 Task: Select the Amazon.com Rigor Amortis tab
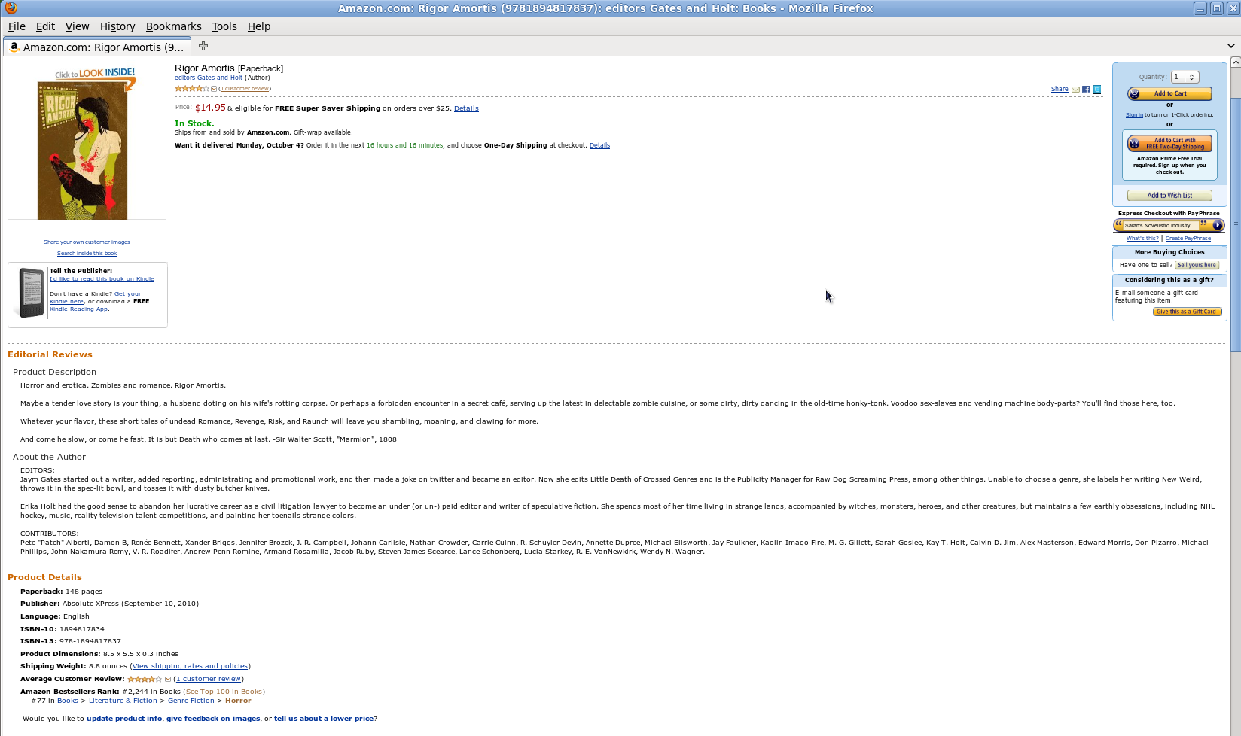point(96,47)
